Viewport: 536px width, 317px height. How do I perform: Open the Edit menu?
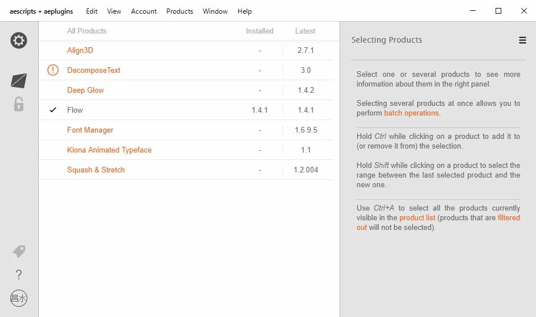click(x=92, y=11)
